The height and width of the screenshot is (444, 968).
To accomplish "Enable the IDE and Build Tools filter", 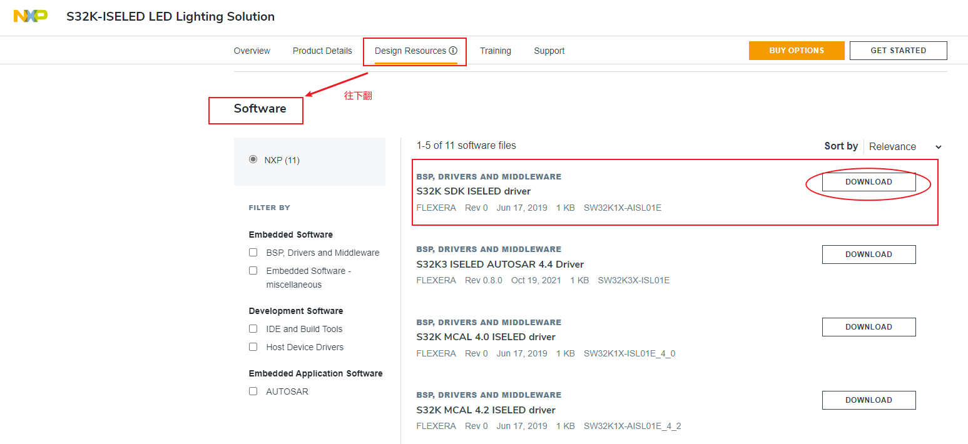I will tap(253, 329).
